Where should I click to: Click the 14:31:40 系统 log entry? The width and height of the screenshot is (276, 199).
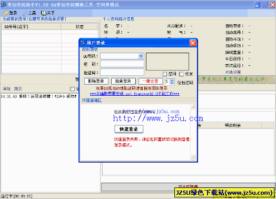point(39,96)
